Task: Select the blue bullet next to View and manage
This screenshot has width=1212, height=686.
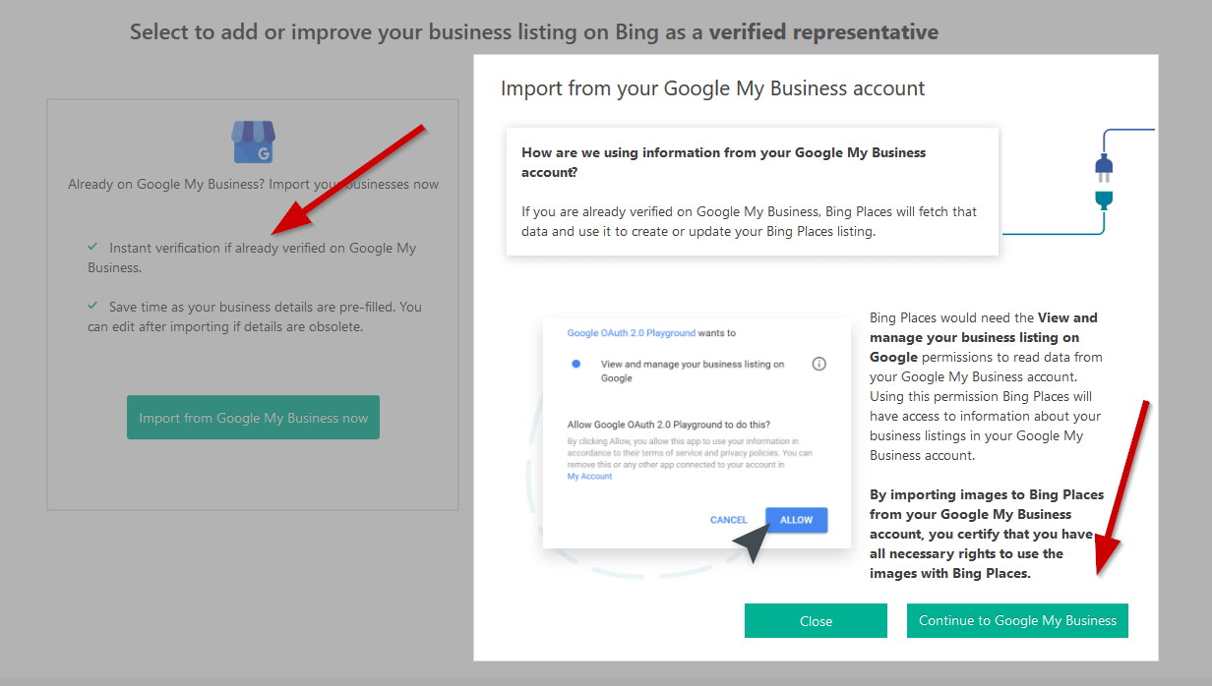Action: coord(576,364)
